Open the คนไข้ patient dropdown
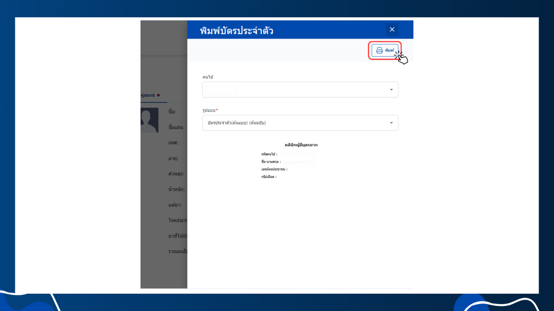 (300, 90)
